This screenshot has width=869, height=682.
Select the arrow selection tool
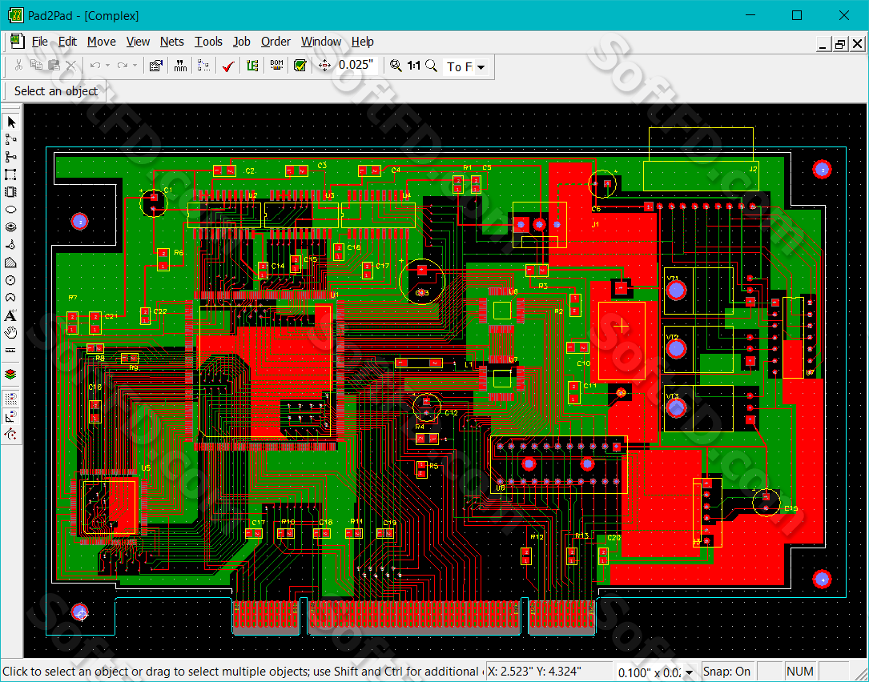click(x=10, y=122)
